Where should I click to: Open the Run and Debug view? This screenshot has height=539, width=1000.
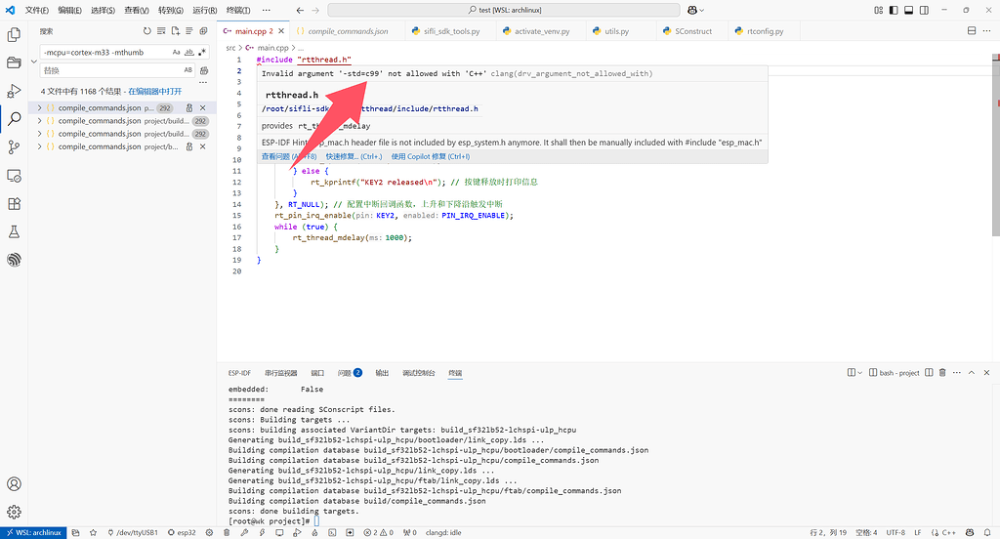click(15, 91)
